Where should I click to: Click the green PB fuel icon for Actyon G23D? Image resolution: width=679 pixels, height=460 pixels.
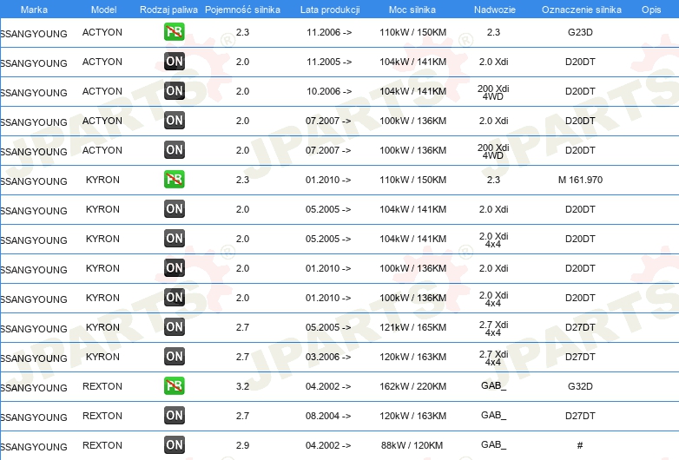[175, 32]
